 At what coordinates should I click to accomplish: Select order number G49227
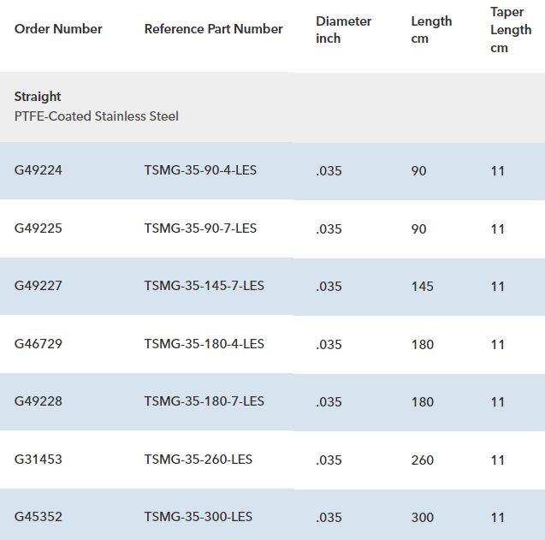(x=39, y=286)
